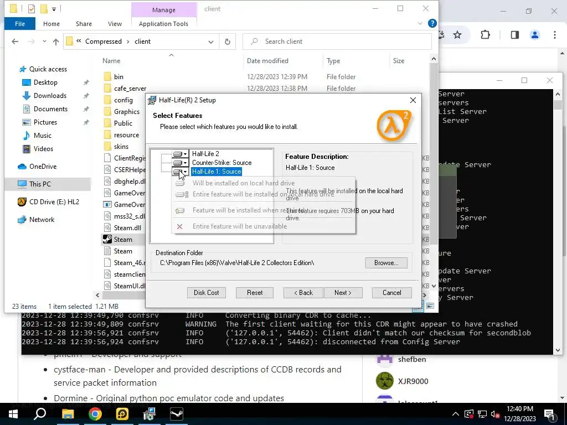Choose 'Entire feature will be unavailable'

(x=239, y=226)
